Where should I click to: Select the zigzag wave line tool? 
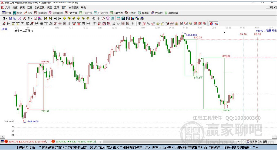pos(118,24)
